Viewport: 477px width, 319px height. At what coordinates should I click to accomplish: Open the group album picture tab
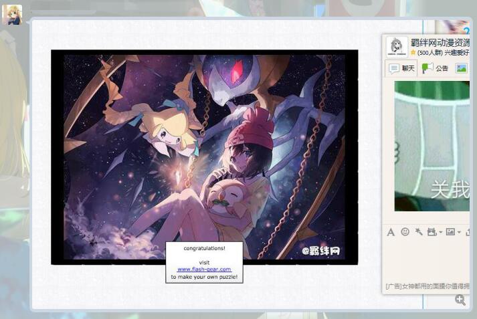[461, 68]
